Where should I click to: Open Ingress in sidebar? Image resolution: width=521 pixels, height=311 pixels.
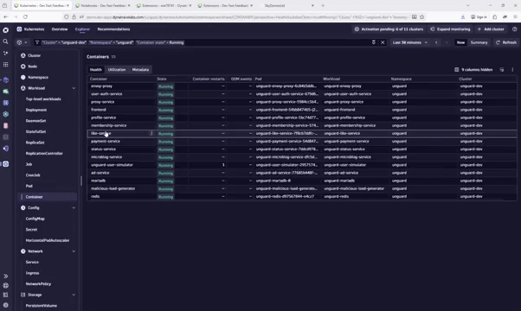32,273
